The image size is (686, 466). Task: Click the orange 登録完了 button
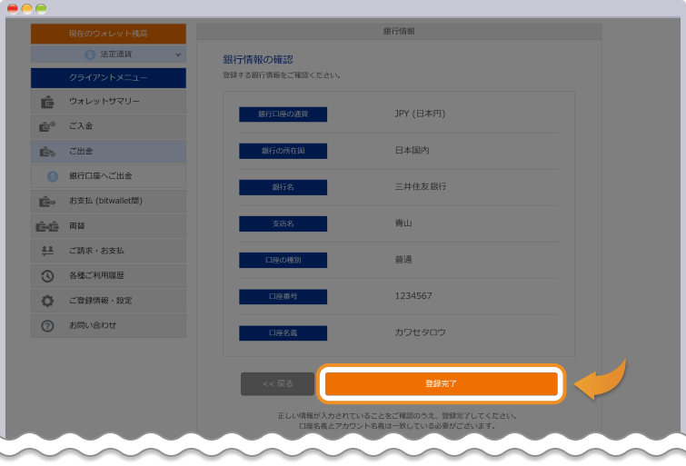[x=441, y=383]
